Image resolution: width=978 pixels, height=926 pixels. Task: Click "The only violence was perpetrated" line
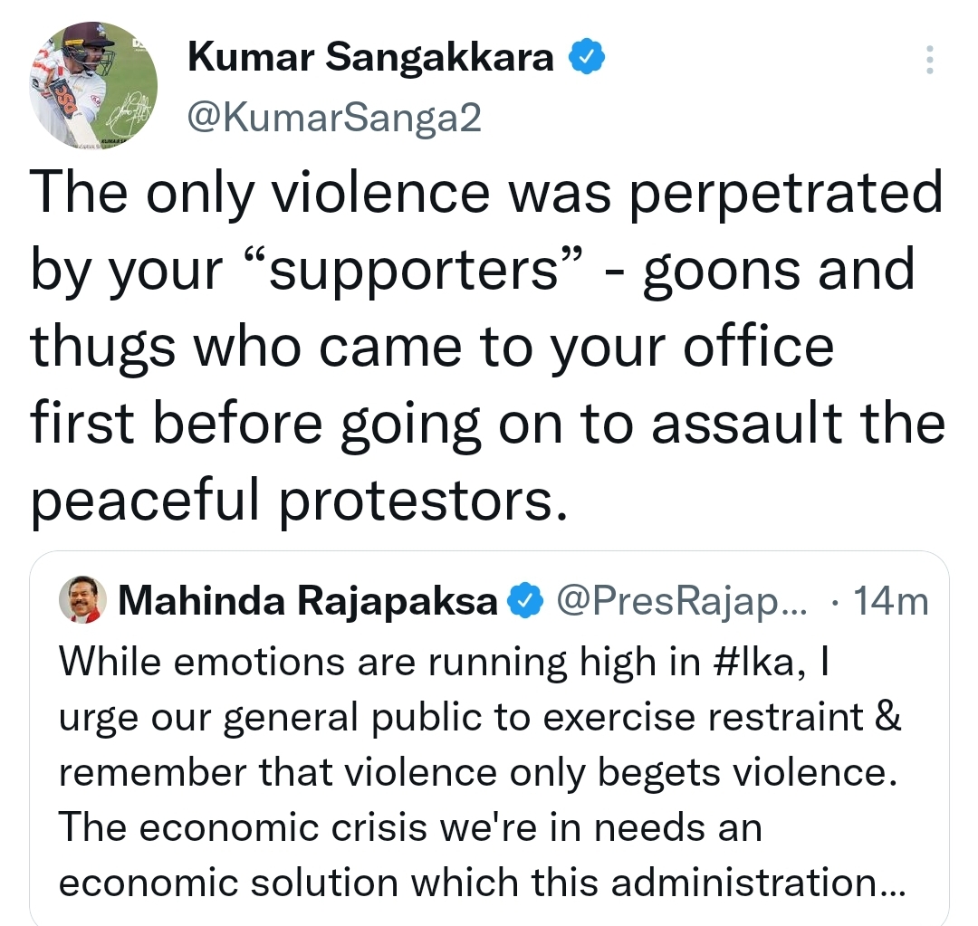tap(486, 193)
